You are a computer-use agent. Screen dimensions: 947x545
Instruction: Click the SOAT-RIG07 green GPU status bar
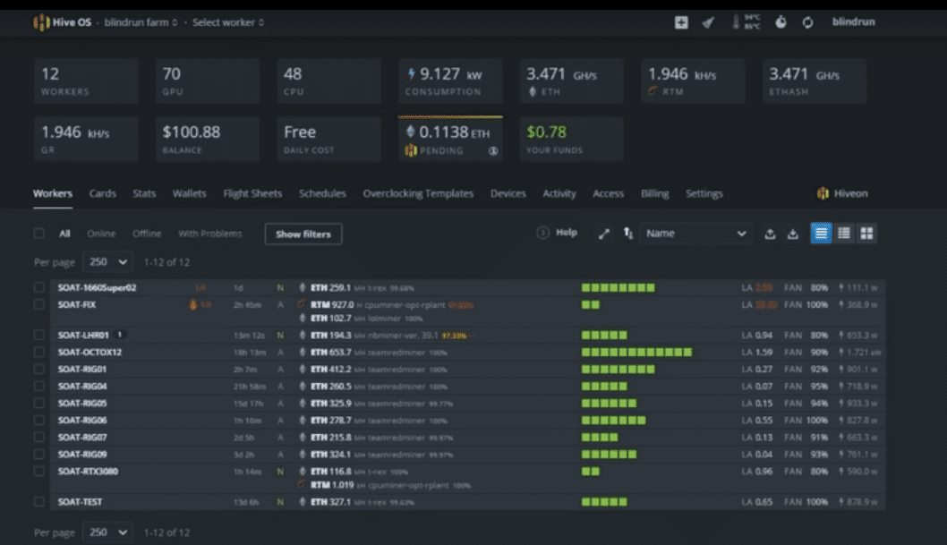600,437
